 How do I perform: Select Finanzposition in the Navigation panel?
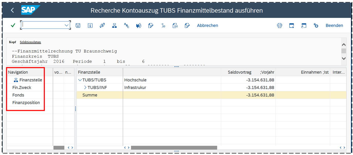26,103
